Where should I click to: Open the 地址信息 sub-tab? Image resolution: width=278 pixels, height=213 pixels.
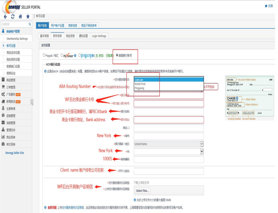tap(70, 36)
